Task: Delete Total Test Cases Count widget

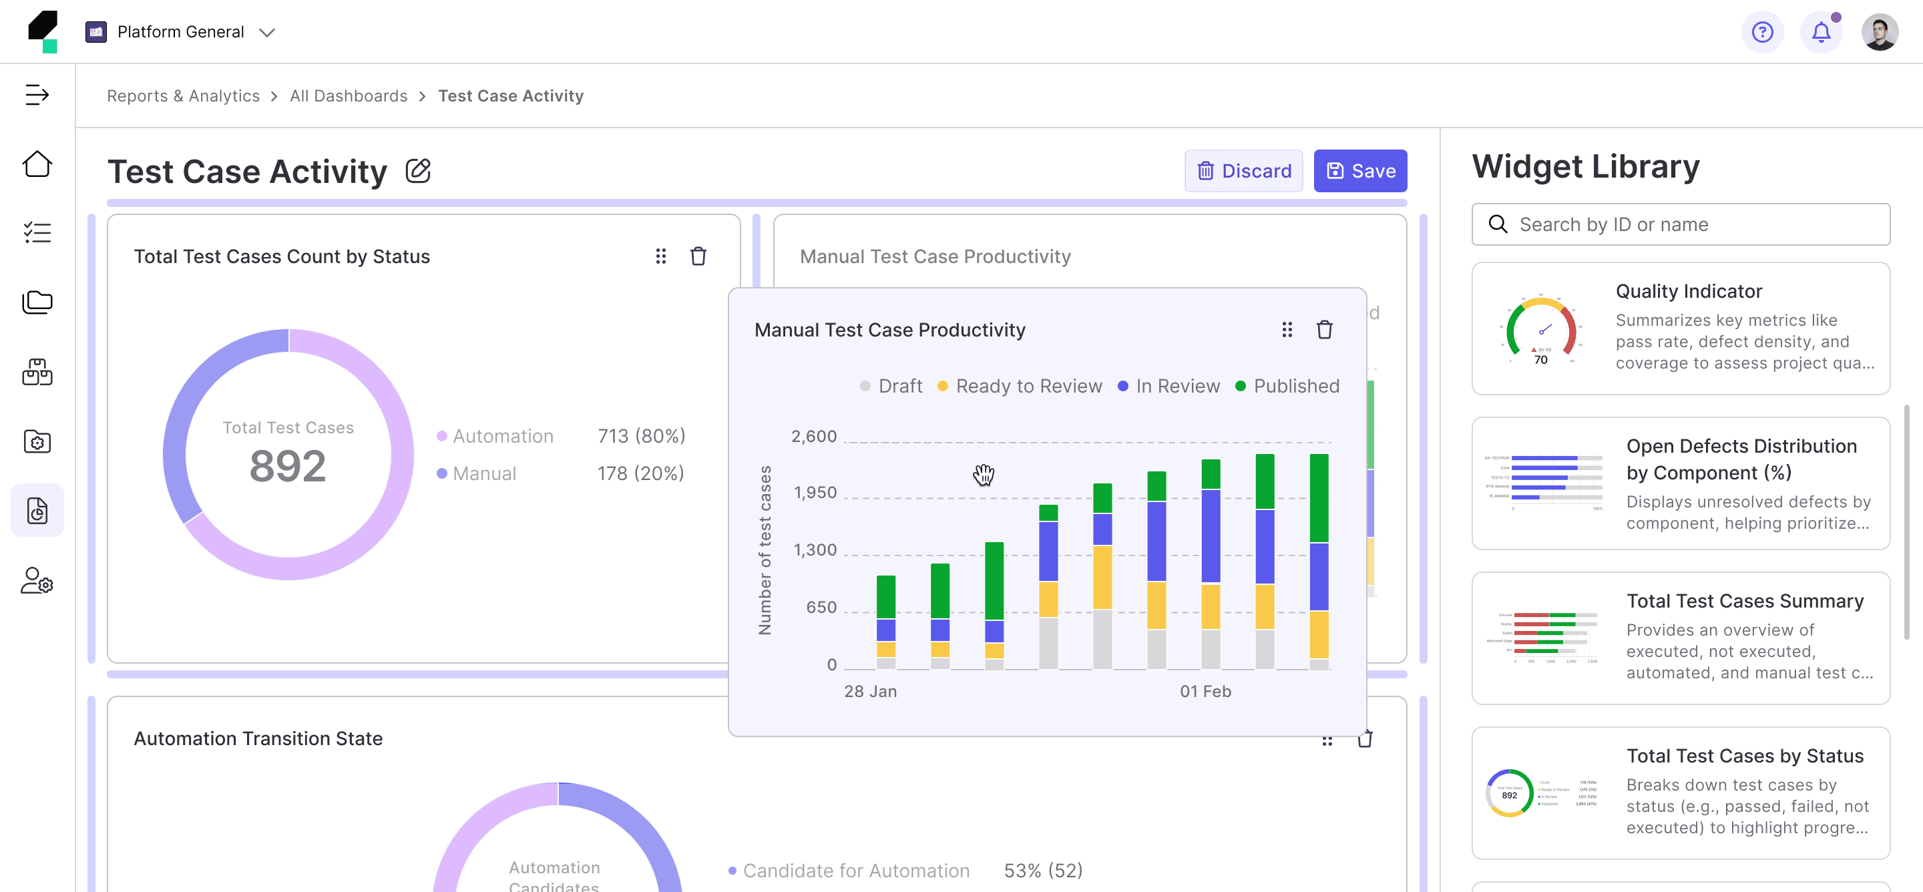Action: pyautogui.click(x=698, y=256)
